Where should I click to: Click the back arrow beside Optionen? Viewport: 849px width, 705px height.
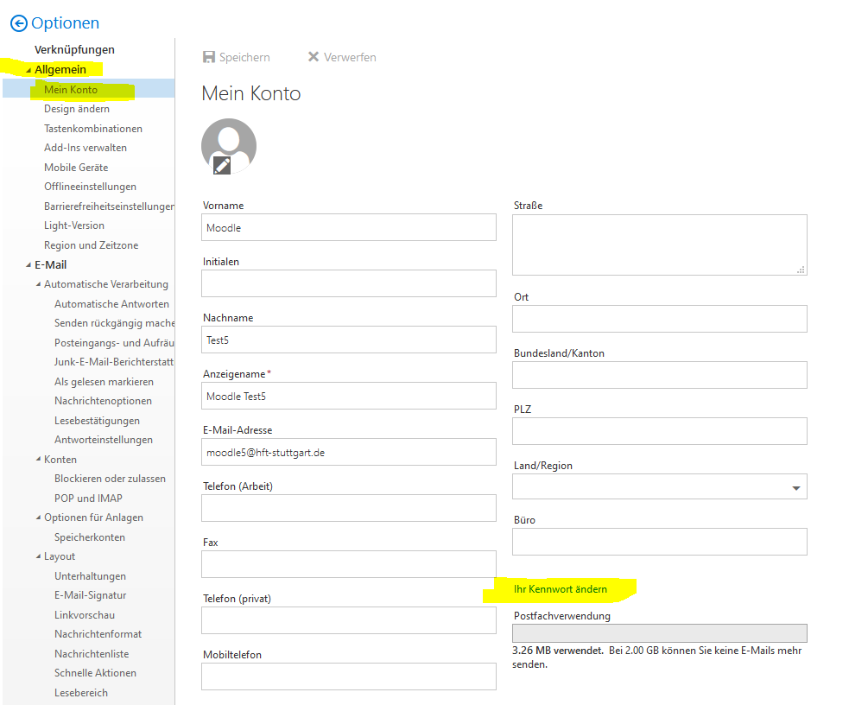point(18,23)
